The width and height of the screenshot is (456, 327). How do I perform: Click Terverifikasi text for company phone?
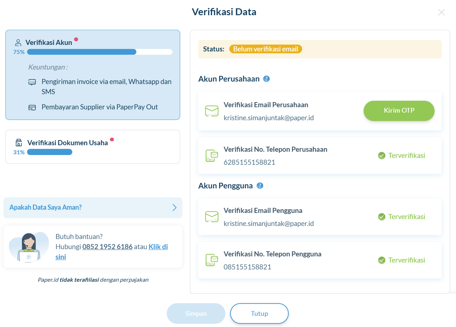pos(407,156)
